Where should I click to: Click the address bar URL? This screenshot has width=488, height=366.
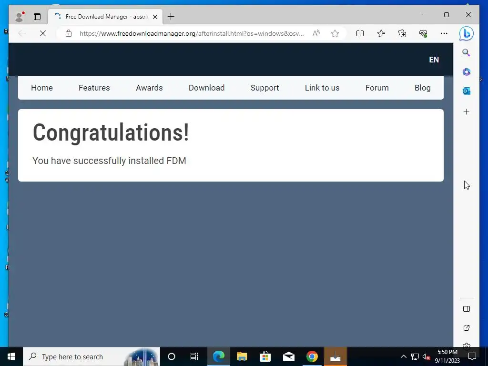[x=192, y=33]
